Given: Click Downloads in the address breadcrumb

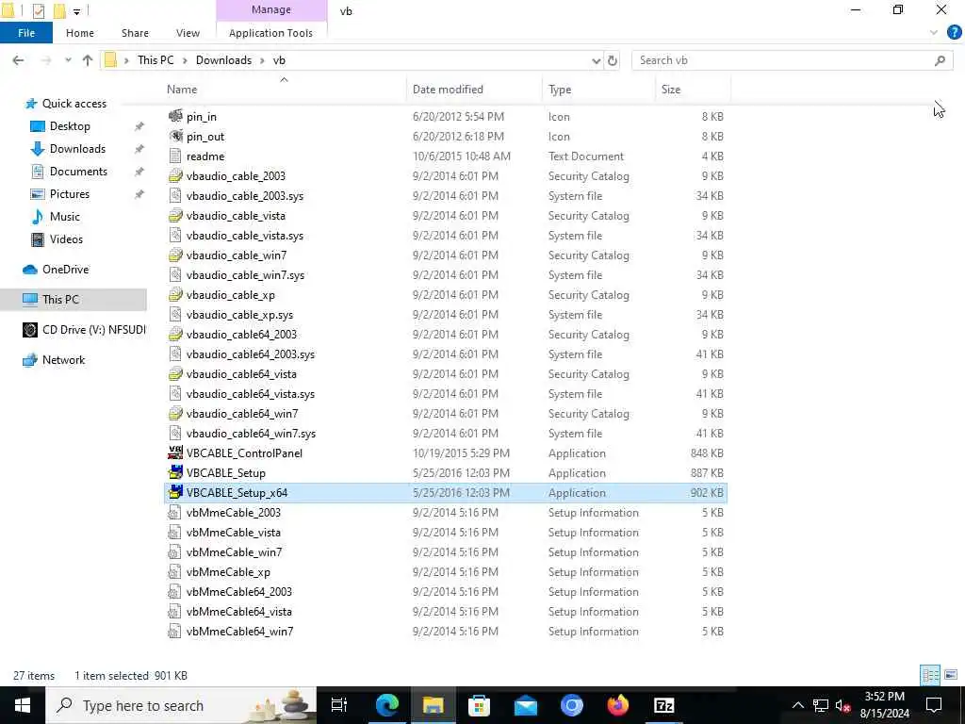Looking at the screenshot, I should (x=223, y=60).
